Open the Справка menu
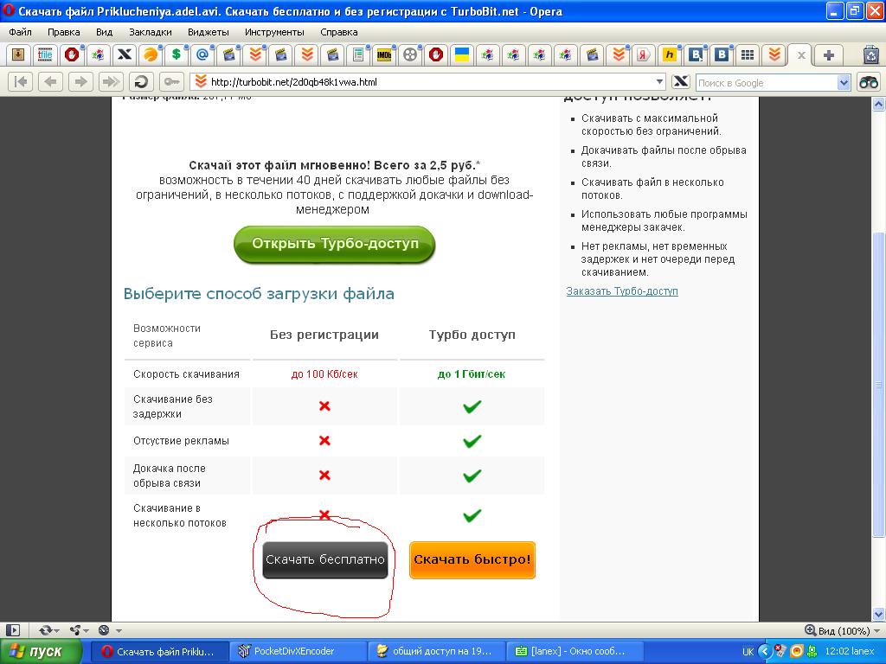Image resolution: width=886 pixels, height=664 pixels. pyautogui.click(x=338, y=32)
